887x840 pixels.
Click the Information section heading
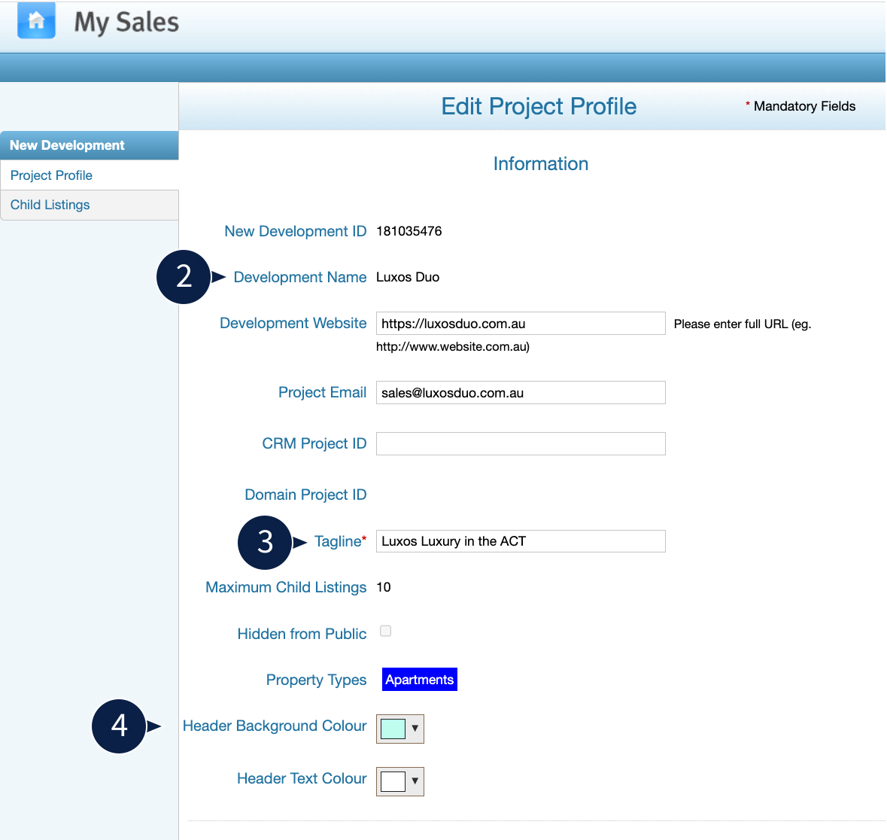click(x=541, y=164)
